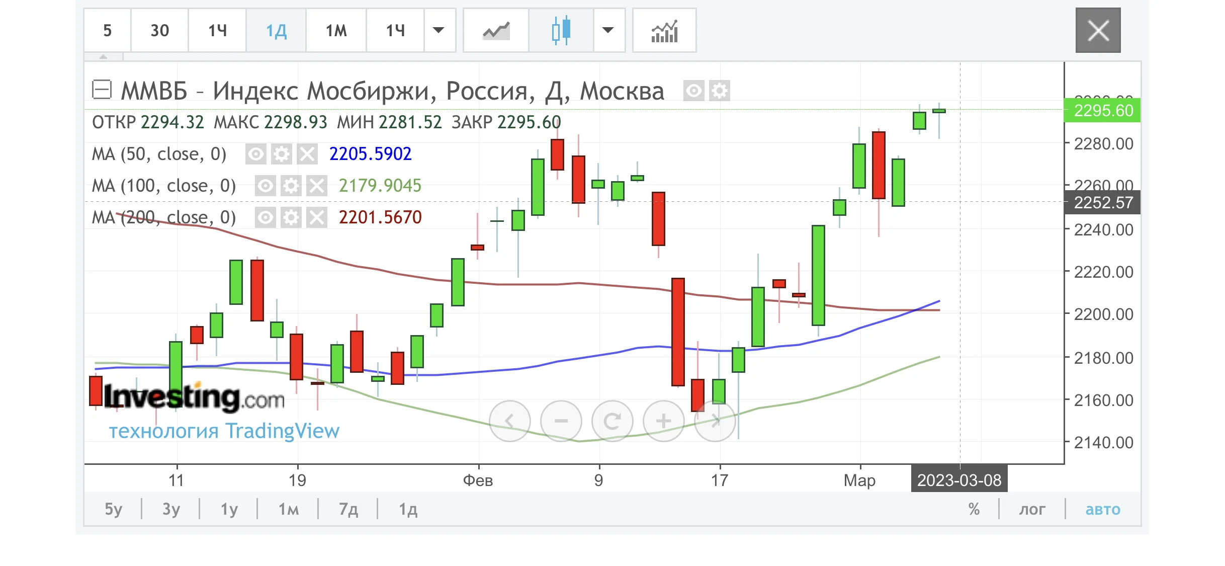The width and height of the screenshot is (1225, 566).
Task: Open the indicators chart icon
Action: tap(664, 31)
